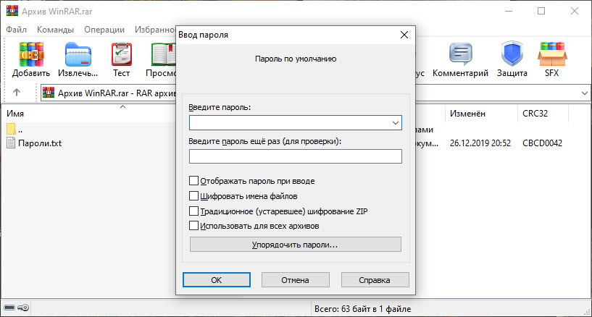
Task: Click status text Всего: 63 байт в 1 файле
Action: coord(362,309)
